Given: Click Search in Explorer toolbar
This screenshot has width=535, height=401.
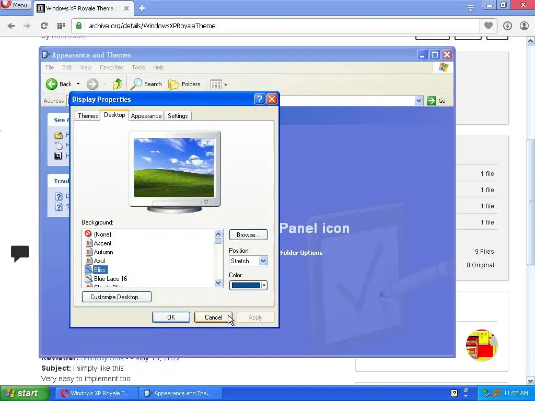Looking at the screenshot, I should tap(147, 84).
